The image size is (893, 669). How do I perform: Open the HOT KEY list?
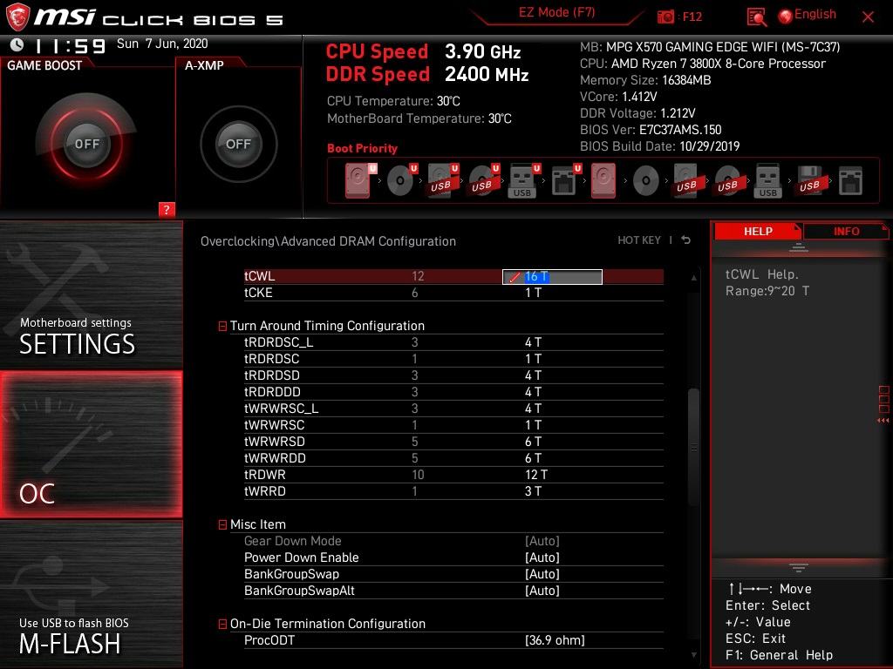639,240
